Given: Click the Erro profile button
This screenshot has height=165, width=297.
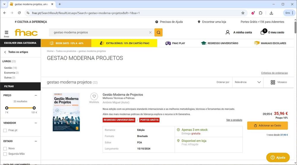Looking at the screenshot, I should pos(287,13).
